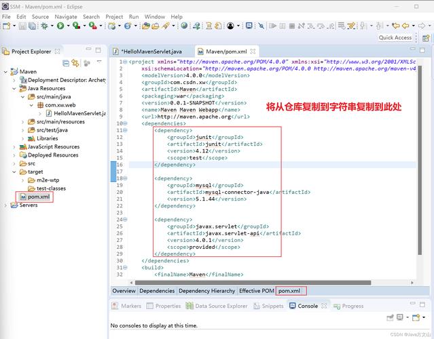
Task: Open the Navigate menu
Action: click(x=66, y=16)
